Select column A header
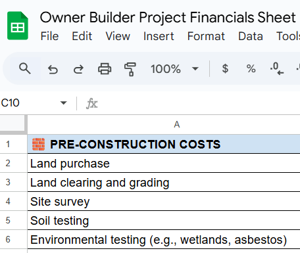 164,124
